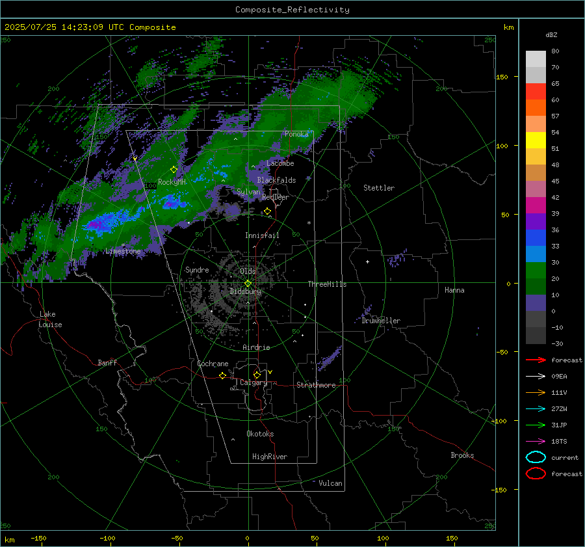Image resolution: width=585 pixels, height=547 pixels.
Task: Click the green 31JP arrow icon
Action: tap(536, 425)
